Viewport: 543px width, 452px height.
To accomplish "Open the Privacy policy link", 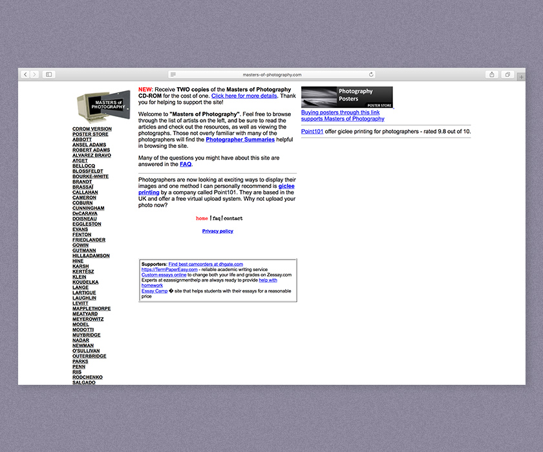I will point(218,231).
